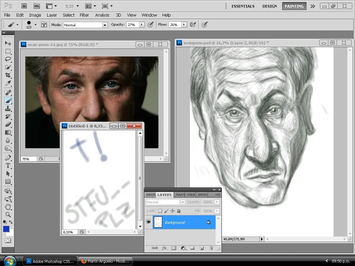Toggle Background layer visibility eye
355x266 pixels.
[148, 222]
